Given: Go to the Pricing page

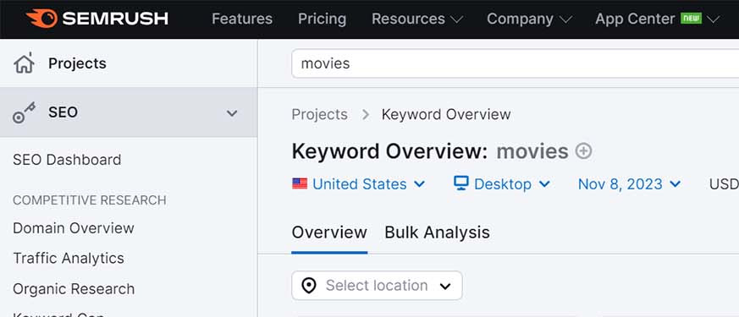Looking at the screenshot, I should (322, 19).
